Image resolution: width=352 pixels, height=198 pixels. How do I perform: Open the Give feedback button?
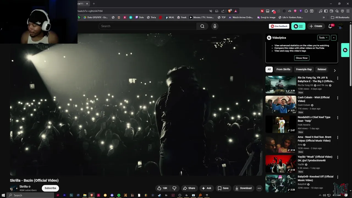click(x=279, y=26)
